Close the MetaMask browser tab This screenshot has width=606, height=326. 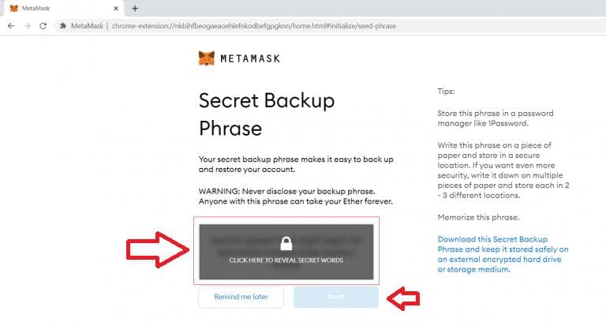(115, 8)
